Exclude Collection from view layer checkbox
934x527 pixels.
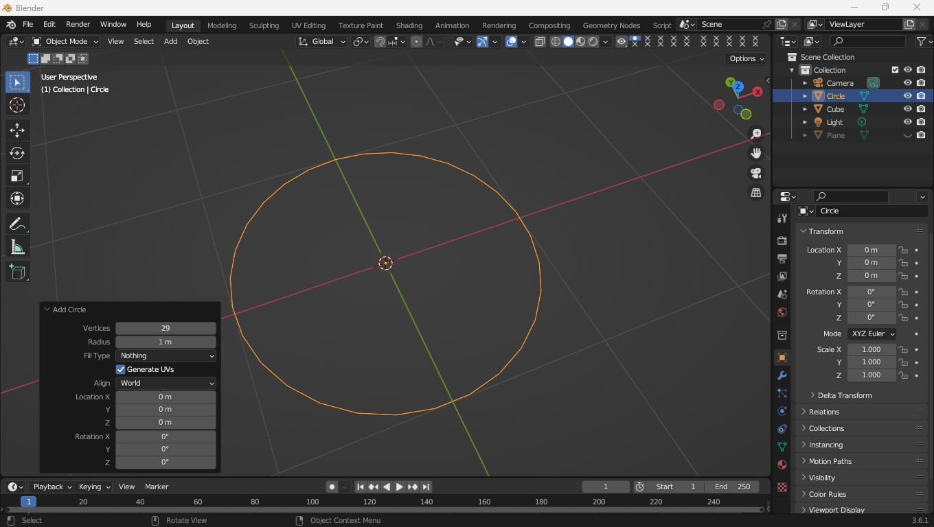point(895,70)
